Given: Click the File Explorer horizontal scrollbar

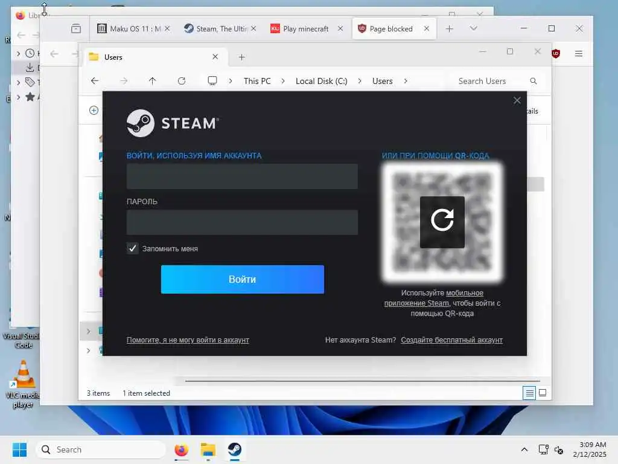Looking at the screenshot, I should [363, 381].
